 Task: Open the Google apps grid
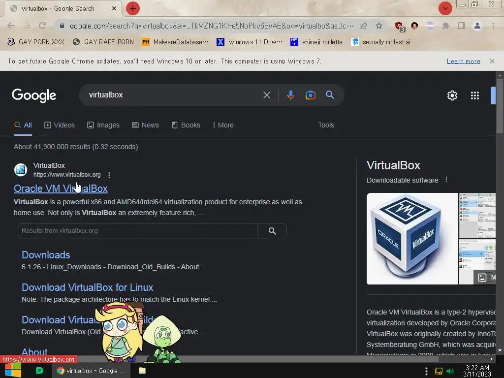[475, 95]
